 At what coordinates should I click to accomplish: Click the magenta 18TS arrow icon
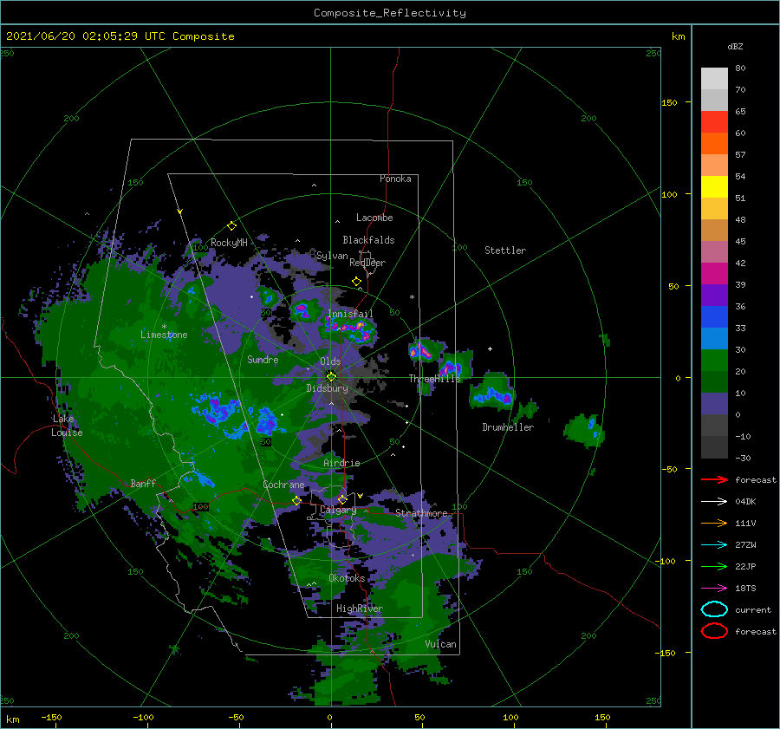pyautogui.click(x=714, y=589)
